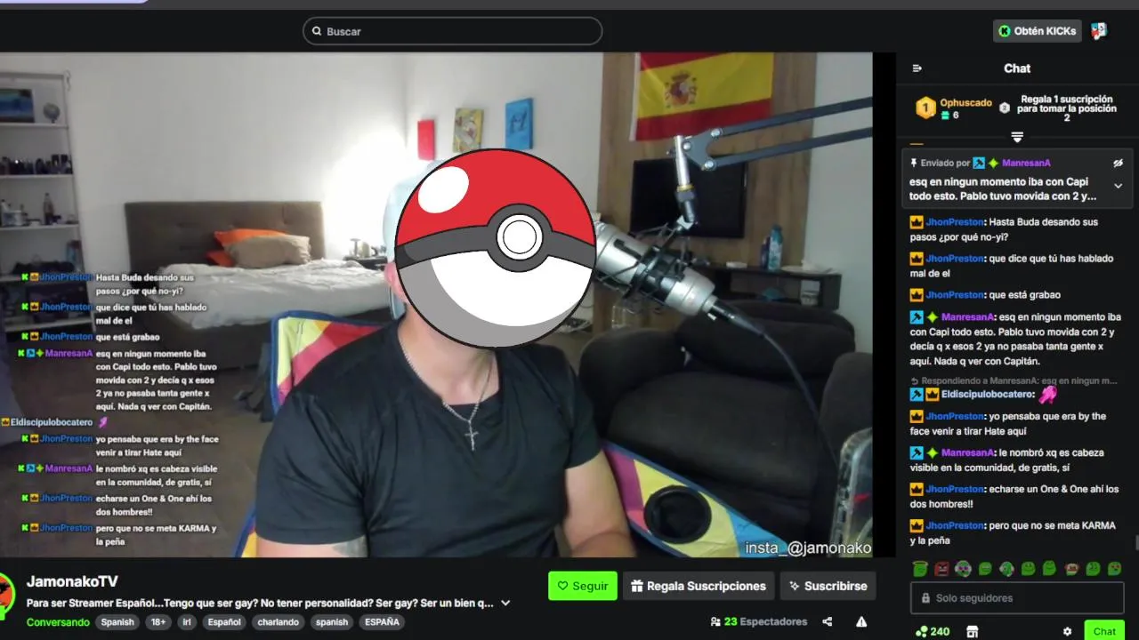Hide the pinned message with eye-slash icon
Image resolution: width=1139 pixels, height=640 pixels.
point(1119,164)
